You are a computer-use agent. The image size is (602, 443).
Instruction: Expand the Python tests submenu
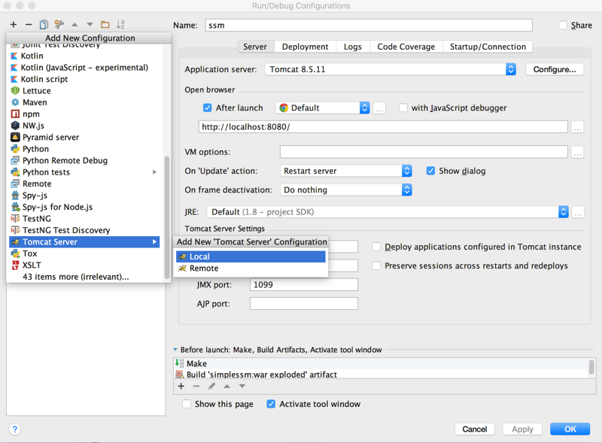[x=84, y=172]
